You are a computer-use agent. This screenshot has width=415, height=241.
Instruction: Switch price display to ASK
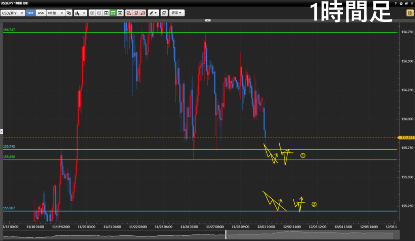(x=41, y=13)
